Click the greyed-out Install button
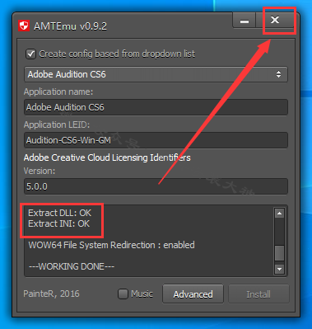 (x=258, y=294)
